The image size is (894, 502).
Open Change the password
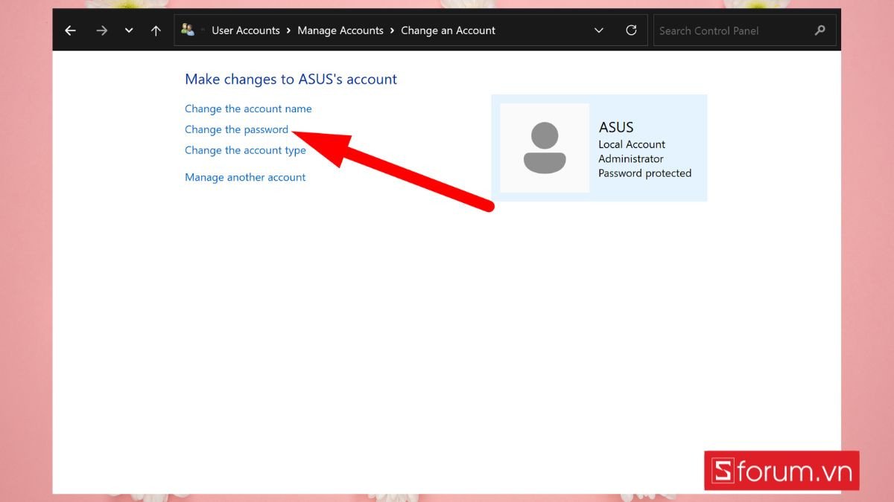coord(236,129)
